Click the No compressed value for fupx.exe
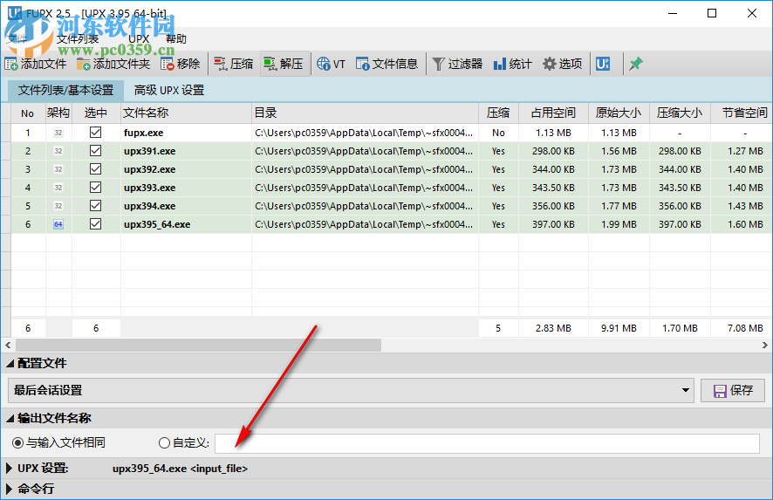Image resolution: width=773 pixels, height=500 pixels. tap(498, 133)
